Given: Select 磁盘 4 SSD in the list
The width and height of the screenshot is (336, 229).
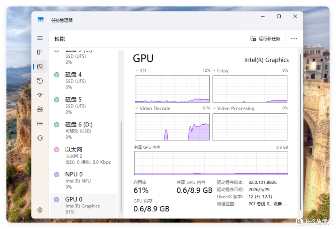Looking at the screenshot, I should pyautogui.click(x=84, y=81).
